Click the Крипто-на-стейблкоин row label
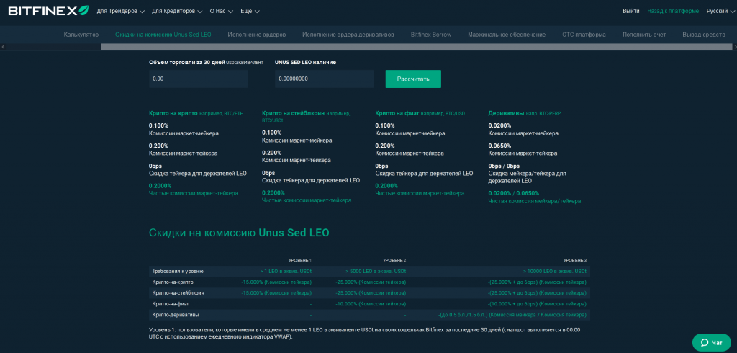The image size is (737, 353). [x=178, y=293]
